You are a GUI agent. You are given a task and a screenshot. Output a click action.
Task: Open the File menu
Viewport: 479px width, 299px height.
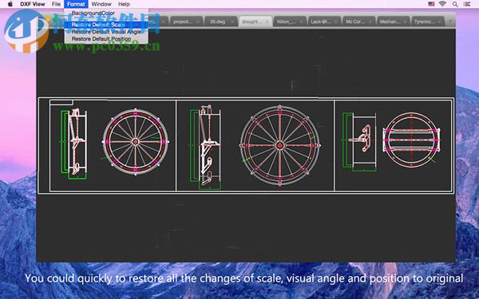coord(56,4)
